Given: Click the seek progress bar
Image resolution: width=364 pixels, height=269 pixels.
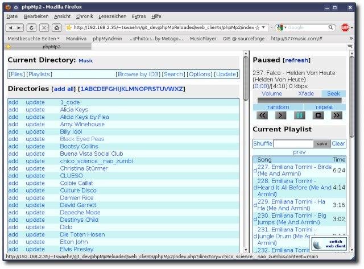Looking at the screenshot, I should (x=300, y=101).
